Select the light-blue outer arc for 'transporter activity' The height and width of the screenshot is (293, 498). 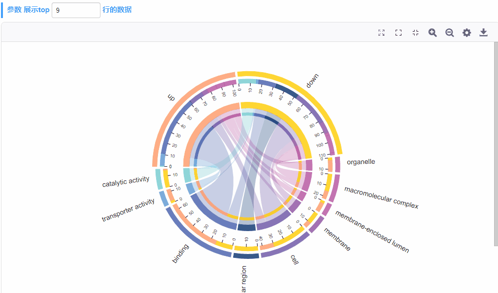(x=164, y=199)
